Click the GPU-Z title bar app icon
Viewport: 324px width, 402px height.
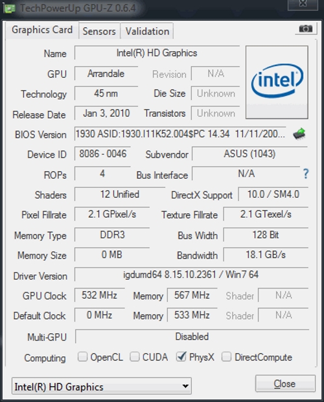[9, 8]
